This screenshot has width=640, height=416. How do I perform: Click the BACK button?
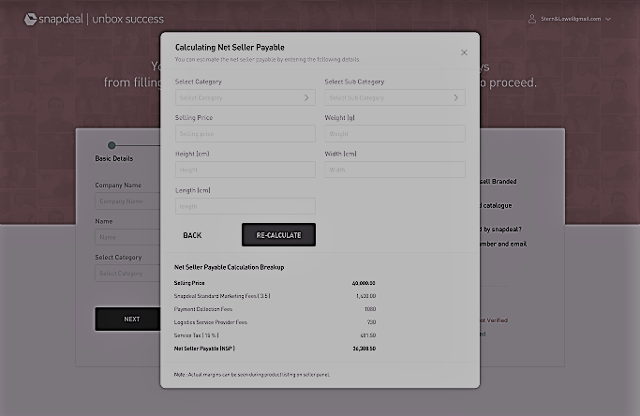click(192, 235)
